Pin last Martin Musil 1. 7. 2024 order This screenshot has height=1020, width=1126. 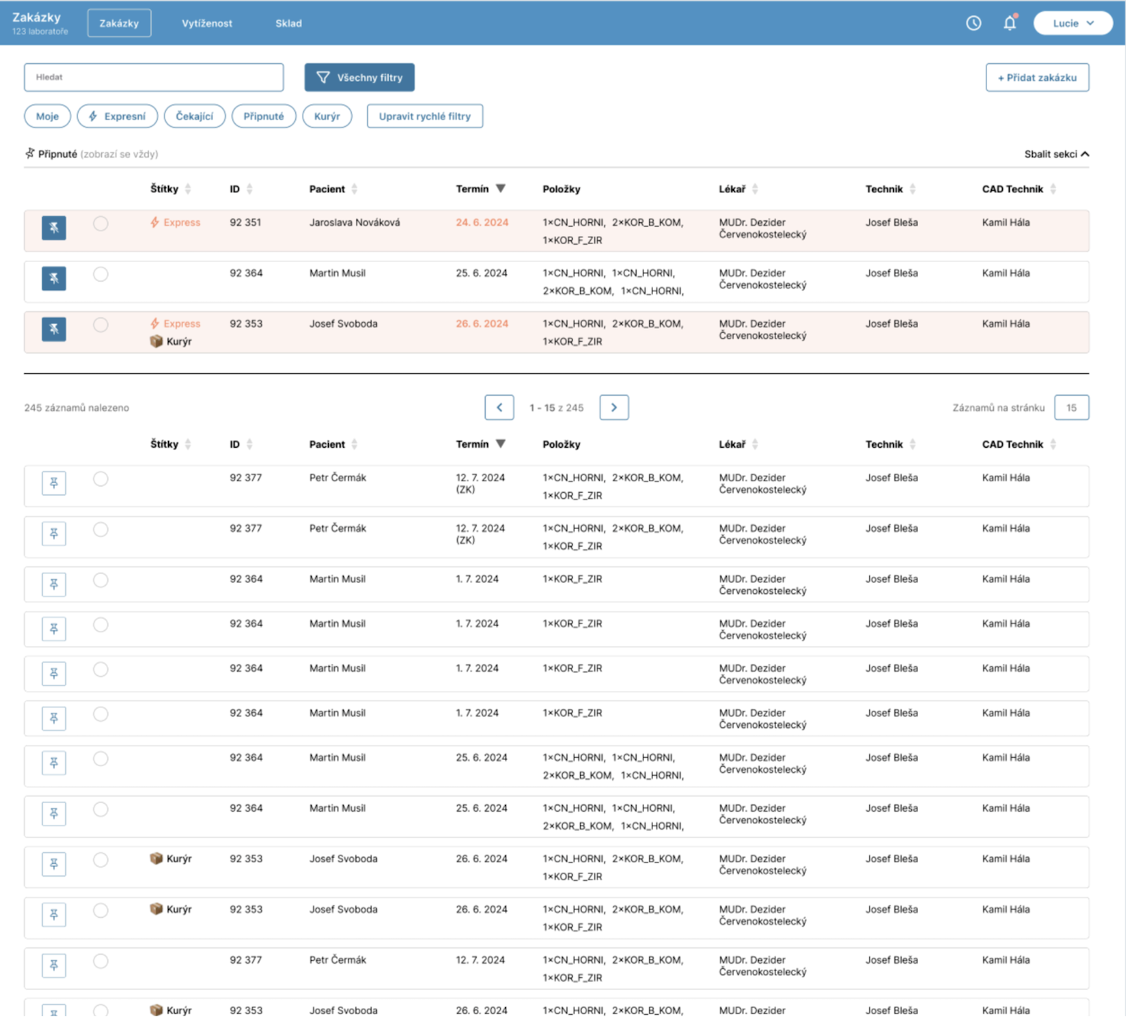point(54,719)
